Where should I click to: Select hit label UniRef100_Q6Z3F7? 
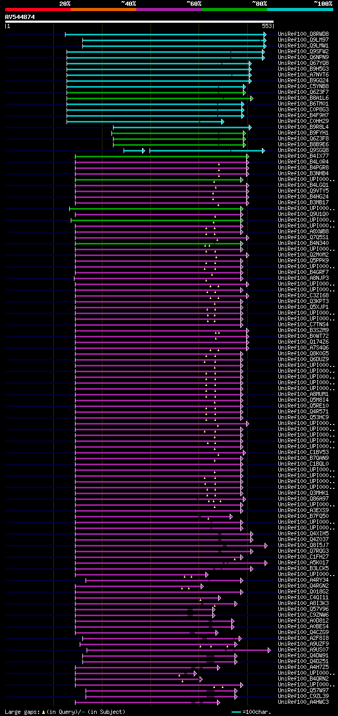[303, 92]
